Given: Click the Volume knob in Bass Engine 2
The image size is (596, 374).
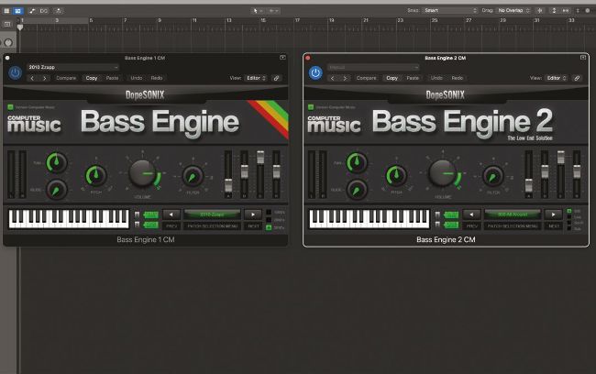Looking at the screenshot, I should (443, 173).
